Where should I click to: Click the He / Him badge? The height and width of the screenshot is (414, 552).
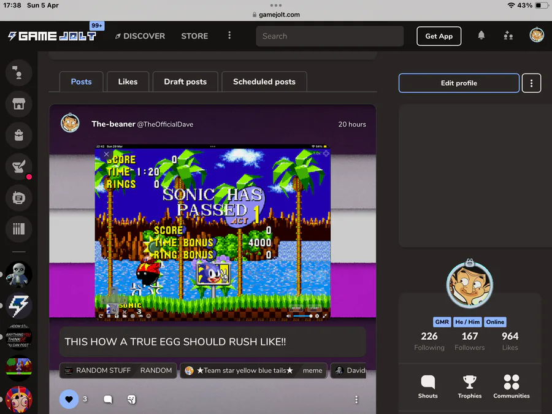point(467,322)
